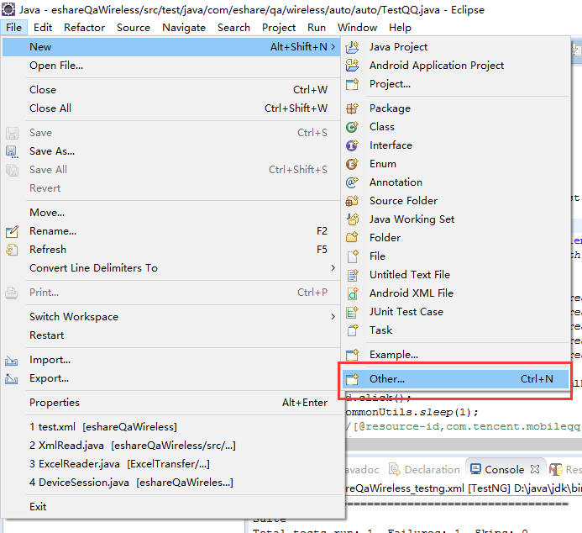Select Close All in the File menu
582x533 pixels.
pyautogui.click(x=171, y=108)
